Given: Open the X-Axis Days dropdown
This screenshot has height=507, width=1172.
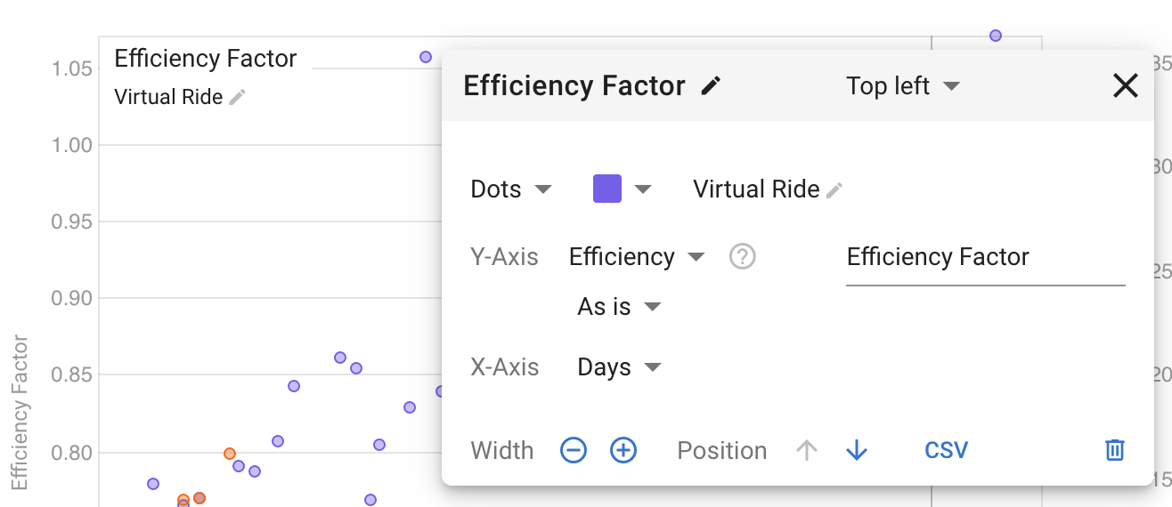Looking at the screenshot, I should point(619,367).
